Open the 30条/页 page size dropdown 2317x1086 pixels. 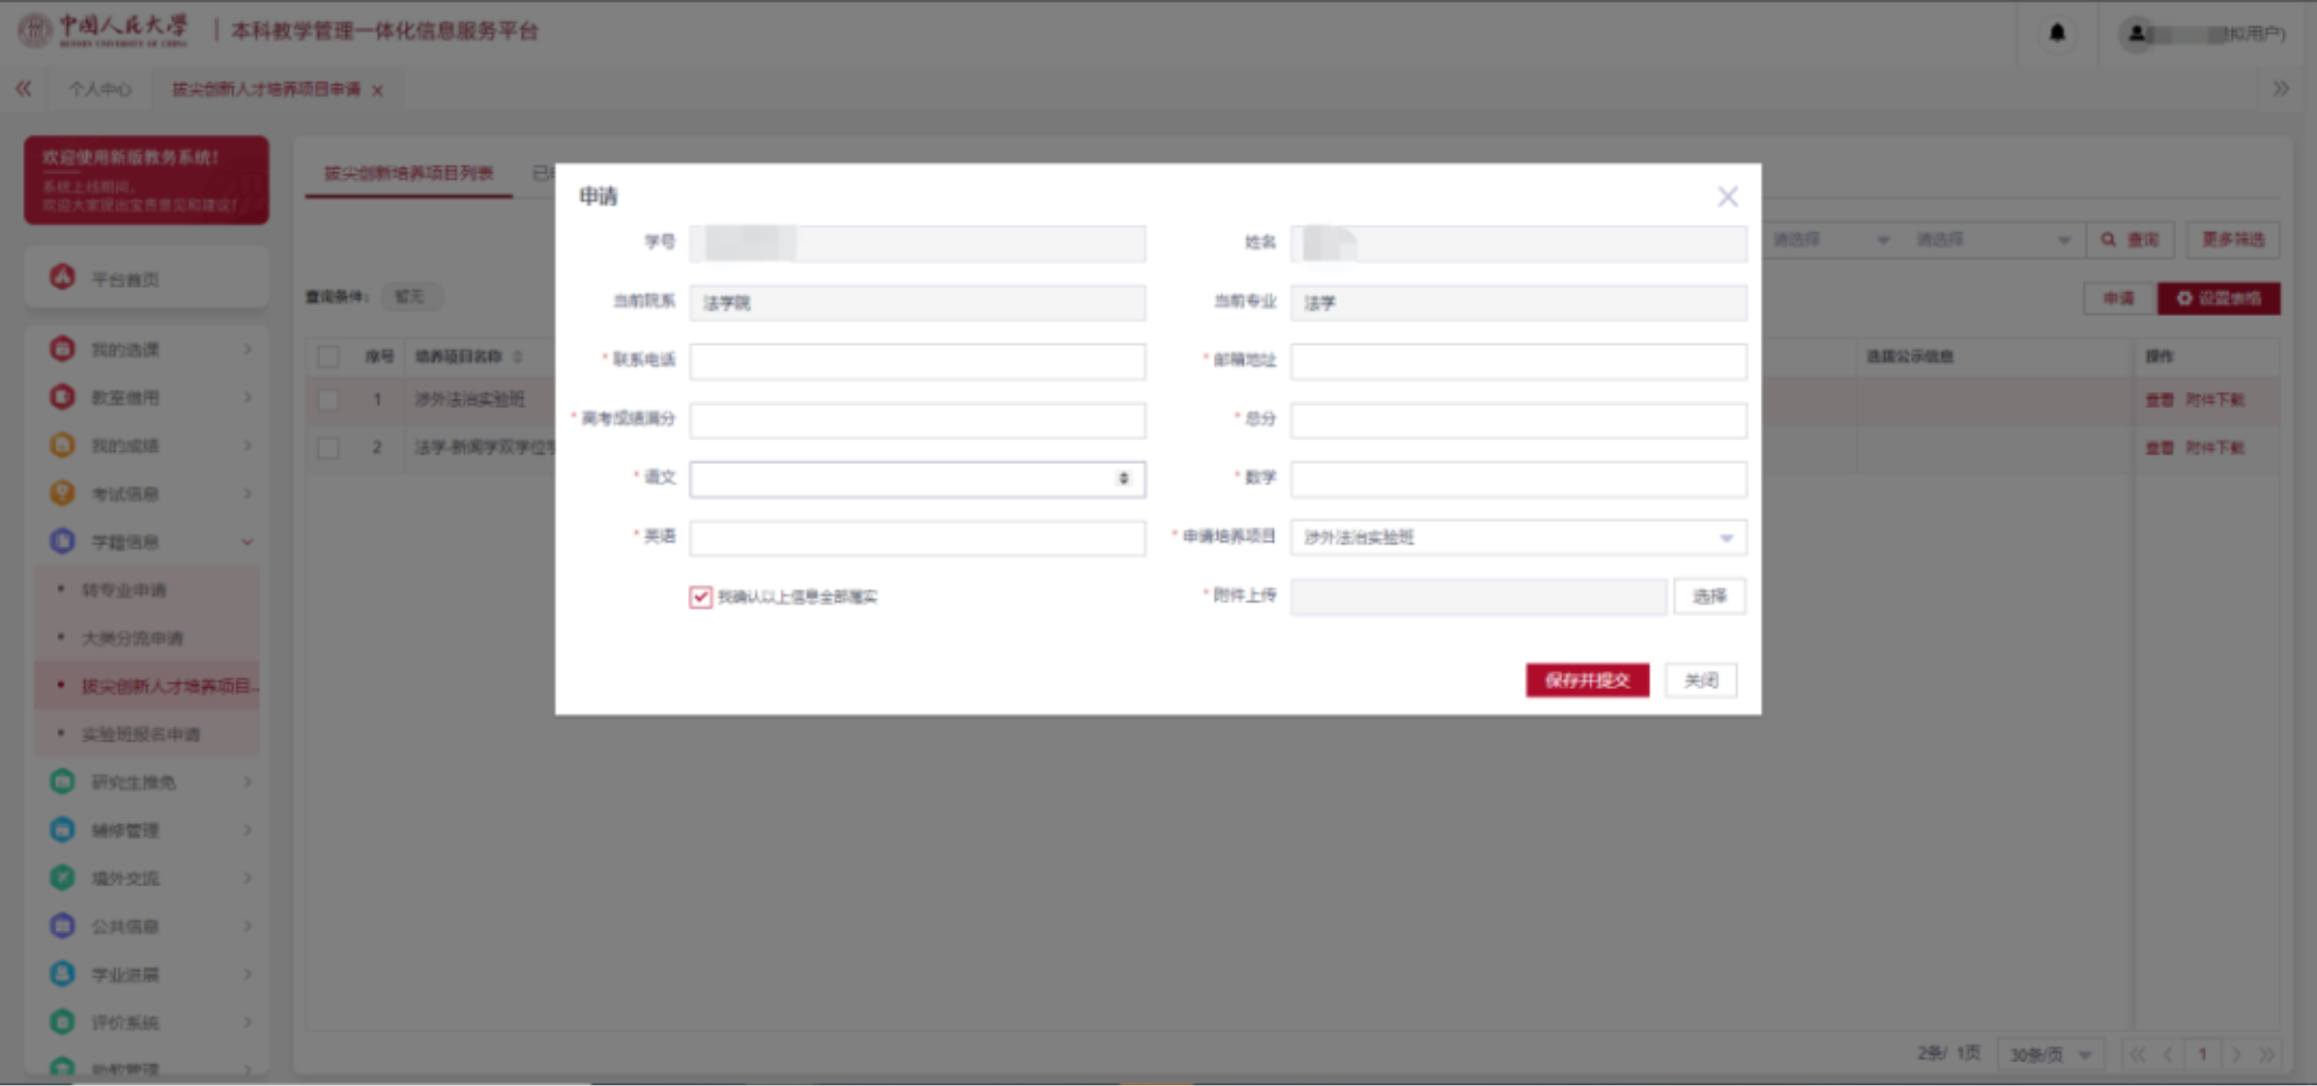[x=2049, y=1054]
